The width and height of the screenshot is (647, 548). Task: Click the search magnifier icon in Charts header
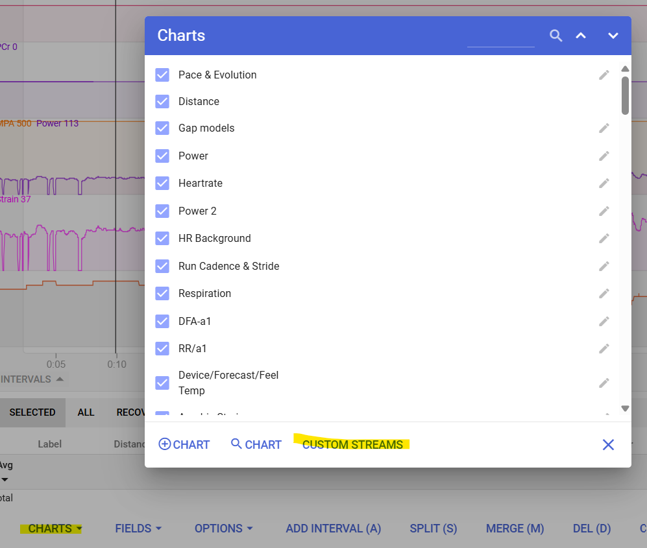pyautogui.click(x=555, y=36)
